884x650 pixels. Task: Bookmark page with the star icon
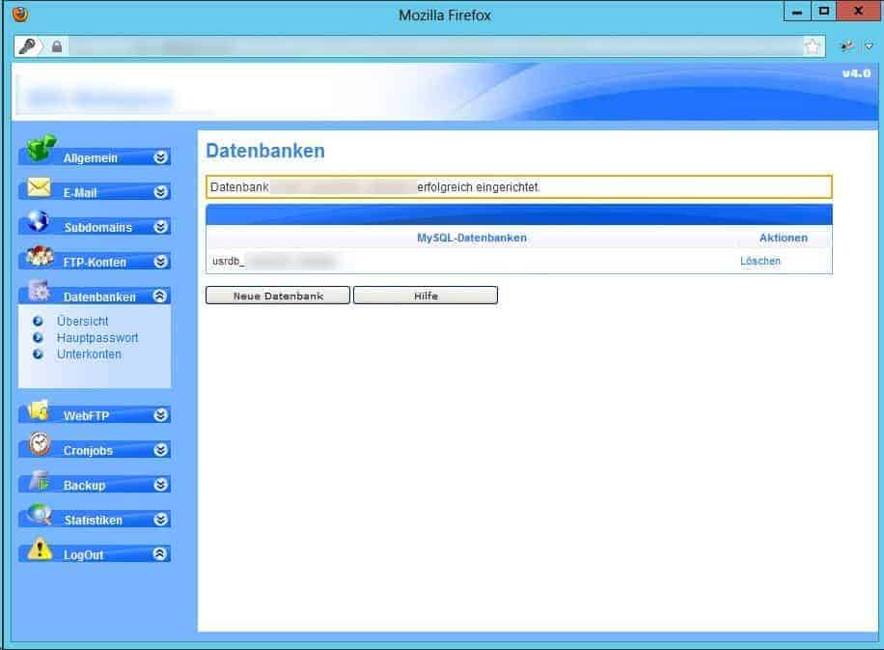[813, 46]
